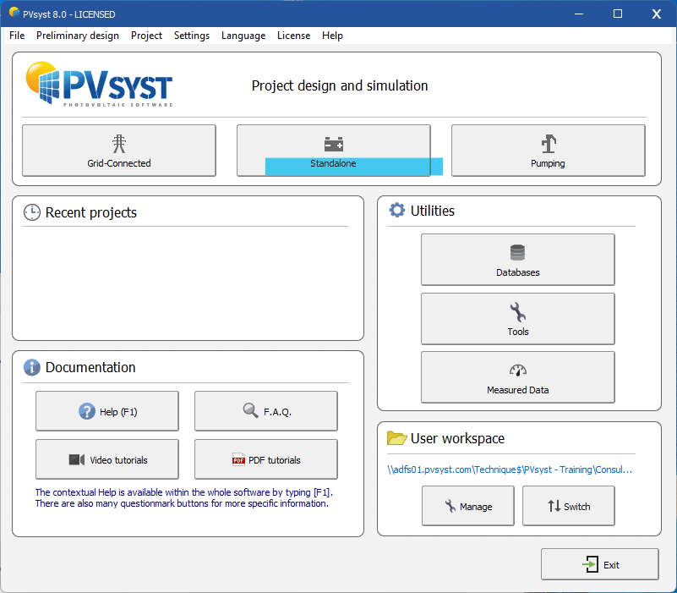This screenshot has height=593, width=677.
Task: Click the User workspace folder icon
Action: pos(396,438)
